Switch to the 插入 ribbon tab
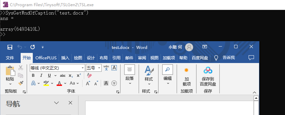This screenshot has height=115, width=285. click(65, 58)
